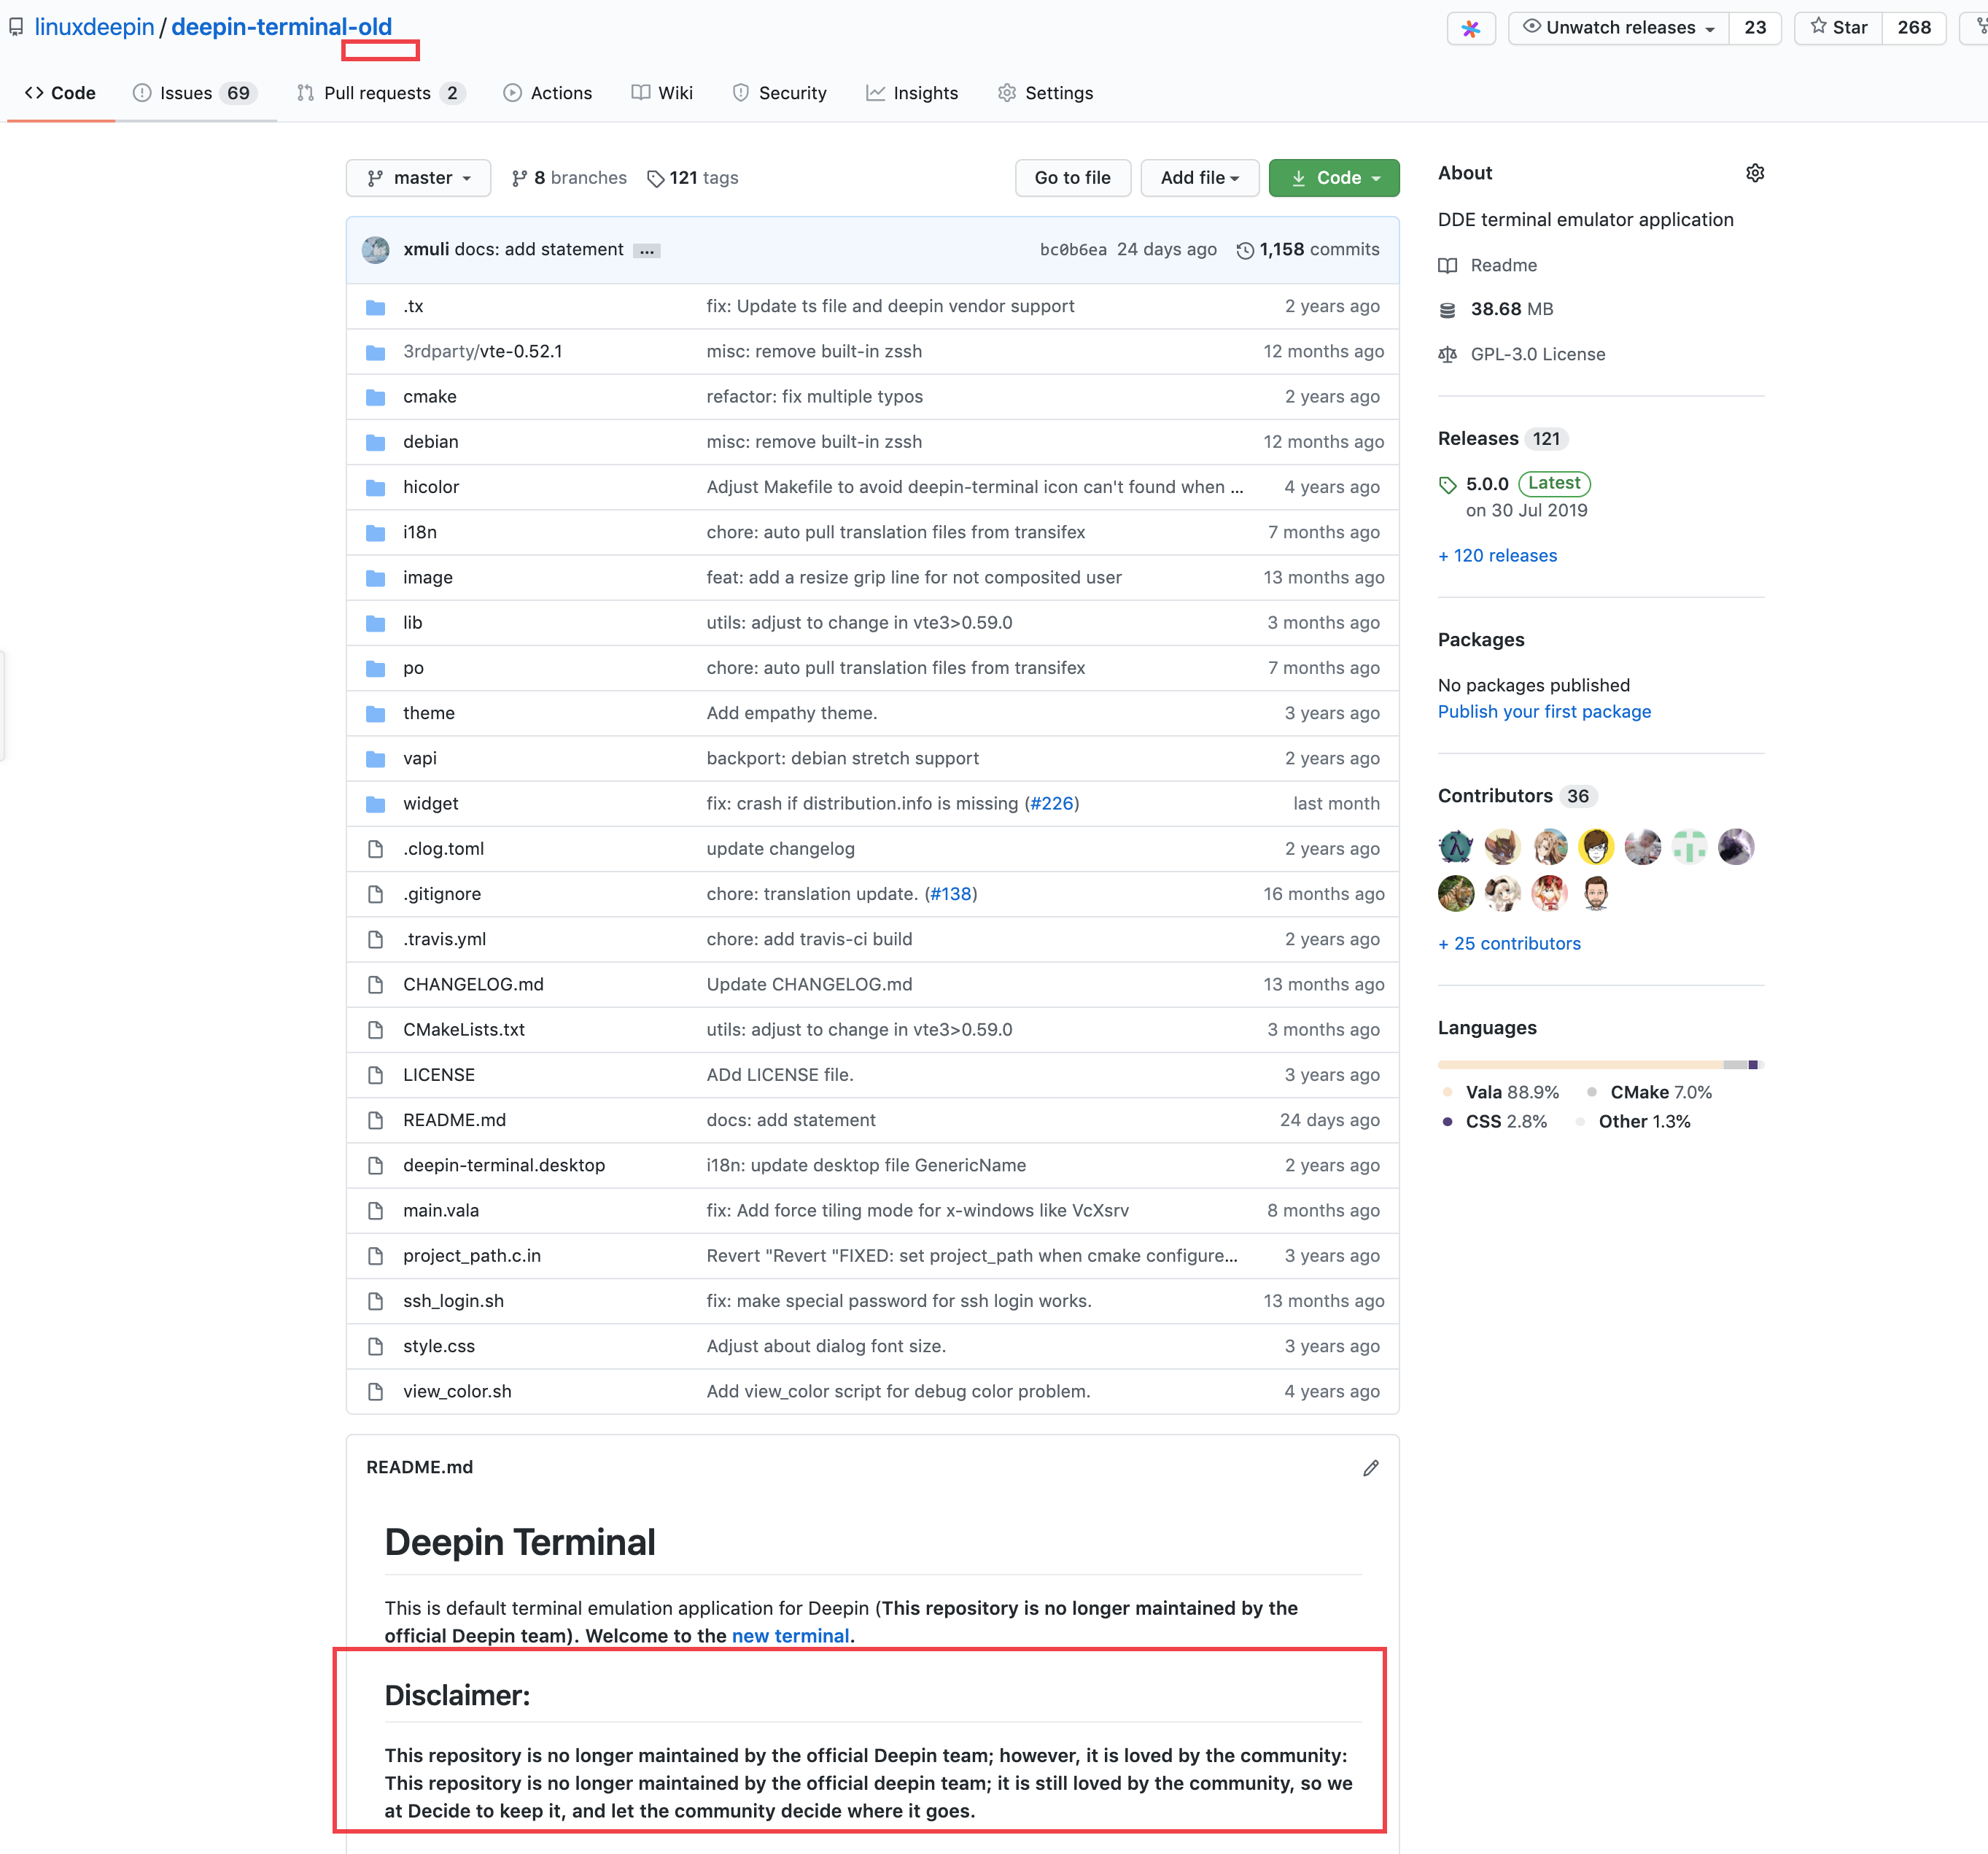This screenshot has height=1854, width=1988.
Task: Click the Vala language color dot
Action: click(1448, 1092)
